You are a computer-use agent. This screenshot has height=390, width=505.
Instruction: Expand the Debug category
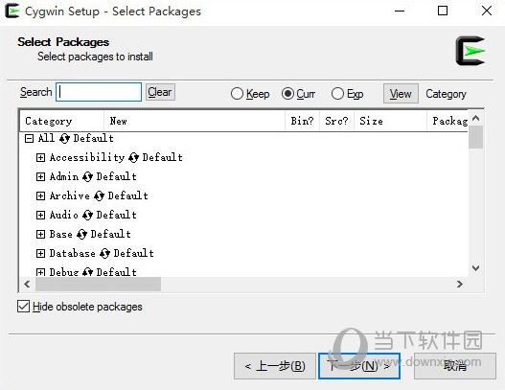point(40,272)
